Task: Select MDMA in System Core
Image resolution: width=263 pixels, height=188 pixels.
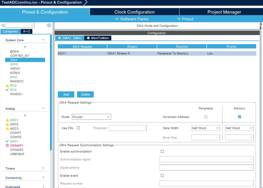Action: [x=15, y=73]
